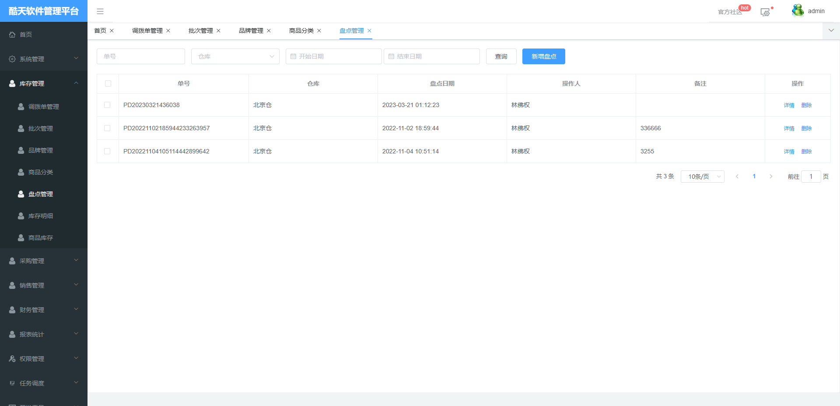Click the 新增盘点 button
Image resolution: width=840 pixels, height=406 pixels.
coord(543,56)
